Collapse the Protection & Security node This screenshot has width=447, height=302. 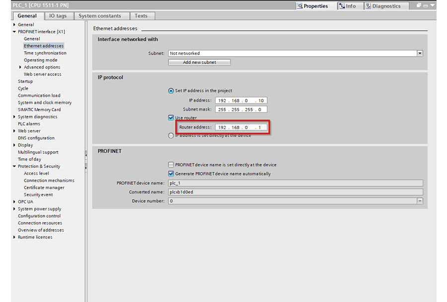point(14,166)
